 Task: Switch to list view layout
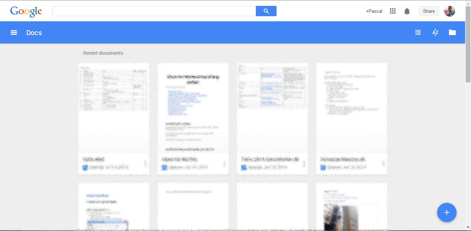pos(418,33)
